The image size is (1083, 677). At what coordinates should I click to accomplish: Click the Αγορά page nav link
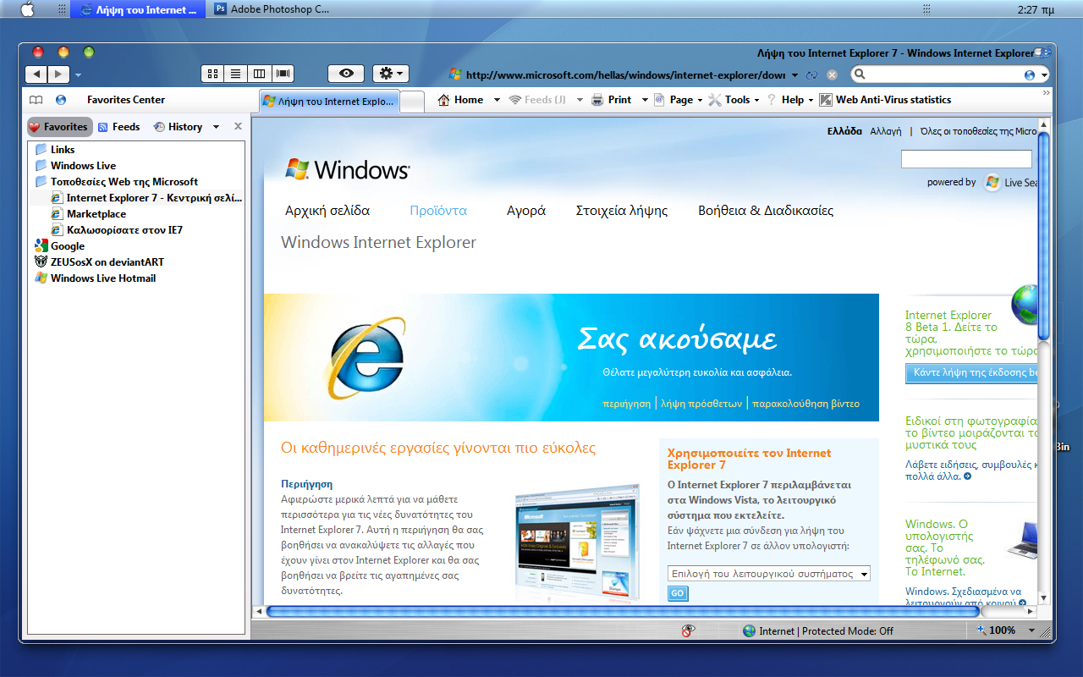pos(526,211)
